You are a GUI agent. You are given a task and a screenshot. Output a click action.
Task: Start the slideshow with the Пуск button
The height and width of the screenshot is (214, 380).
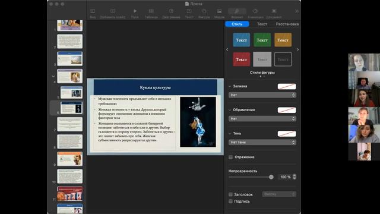pyautogui.click(x=135, y=11)
